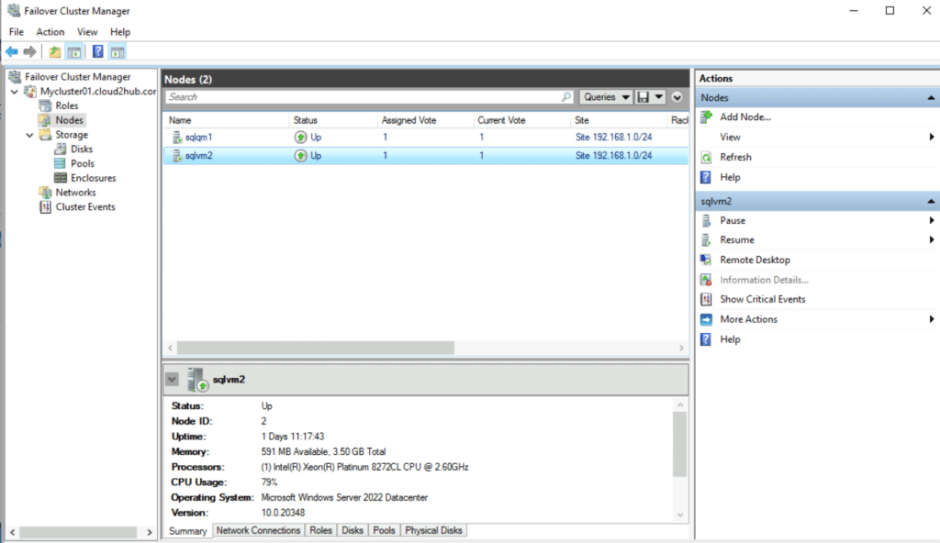Switch to the Network Connections tab

[x=258, y=530]
